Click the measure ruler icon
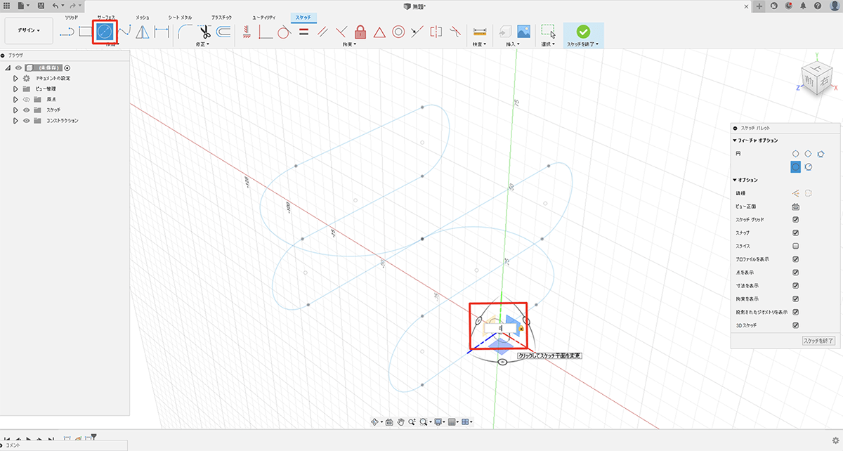The width and height of the screenshot is (843, 451). point(480,32)
